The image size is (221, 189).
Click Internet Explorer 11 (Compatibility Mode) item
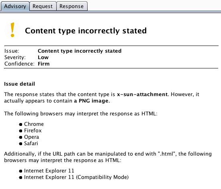pyautogui.click(x=76, y=177)
